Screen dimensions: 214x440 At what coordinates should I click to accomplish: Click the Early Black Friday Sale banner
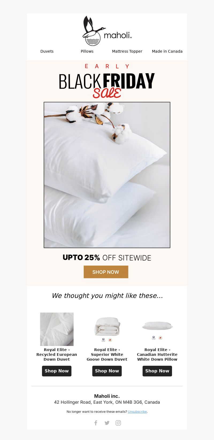pos(107,81)
